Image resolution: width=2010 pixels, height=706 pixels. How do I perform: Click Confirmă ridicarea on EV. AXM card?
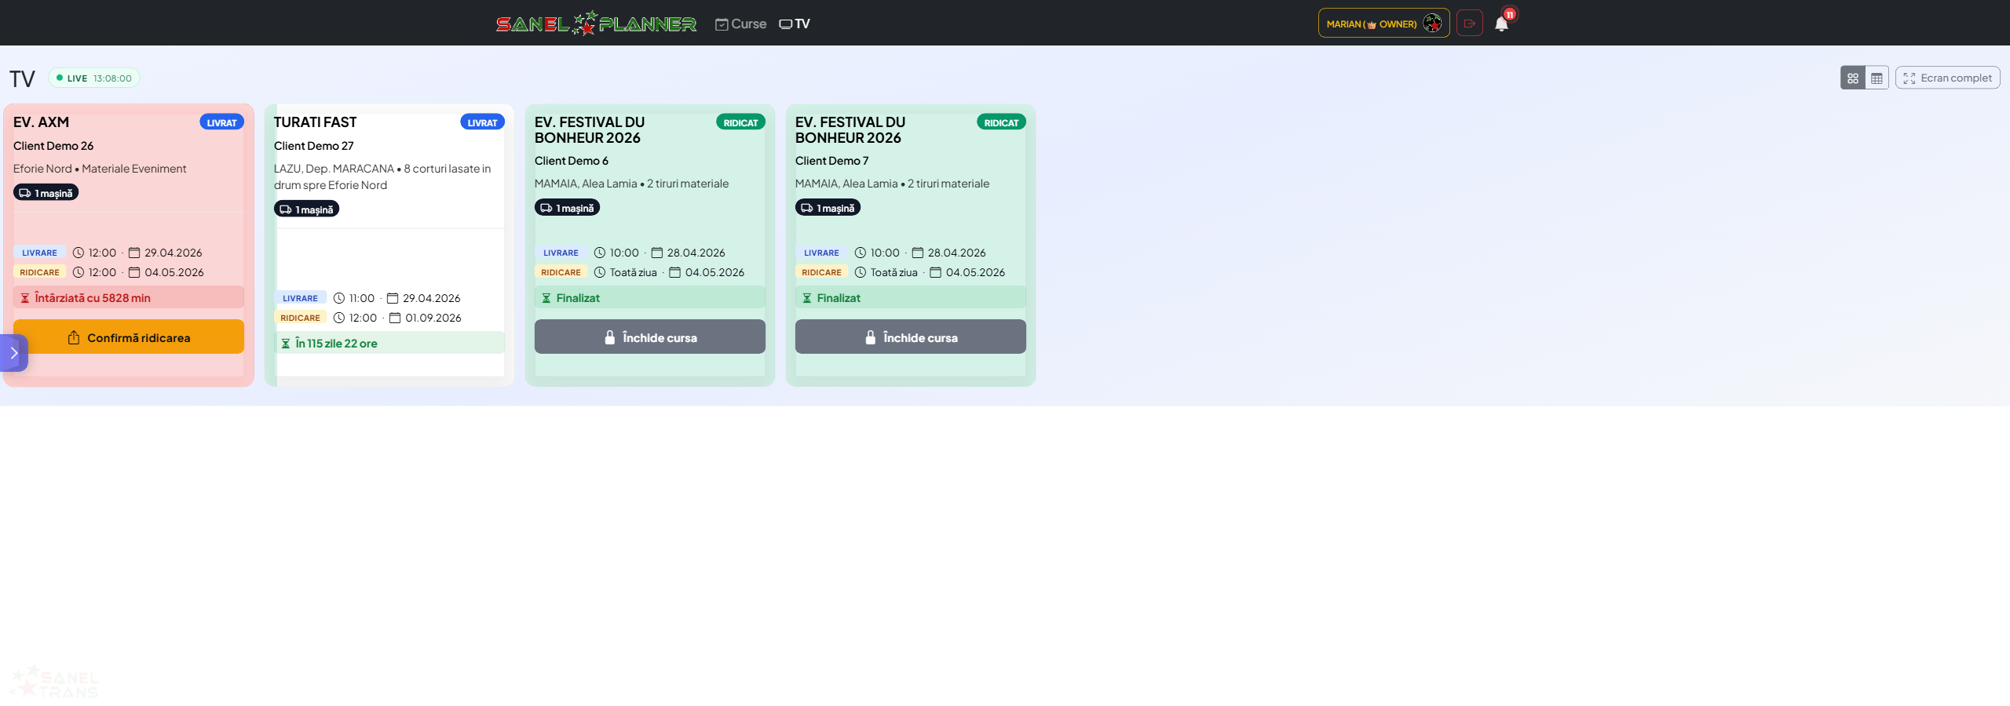coord(129,337)
